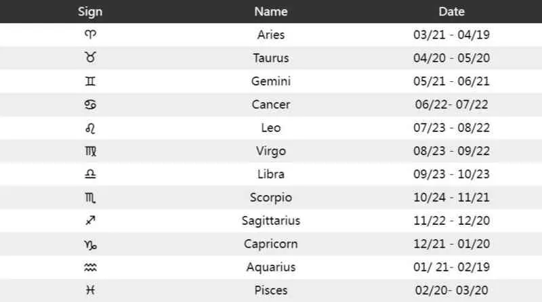Image resolution: width=542 pixels, height=302 pixels.
Task: Click the Virgo symbol icon
Action: (x=91, y=151)
